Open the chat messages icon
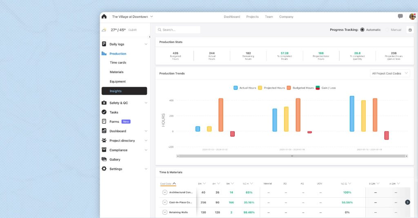The height and width of the screenshot is (218, 418). 400,17
